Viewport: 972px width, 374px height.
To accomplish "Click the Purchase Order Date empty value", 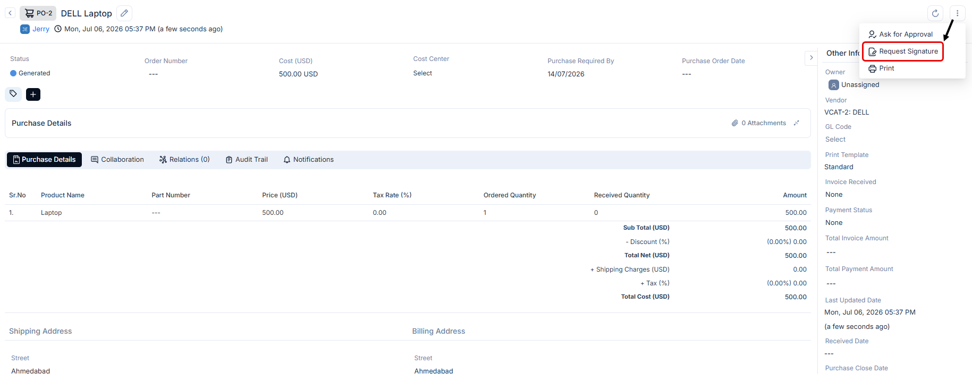I will click(687, 74).
